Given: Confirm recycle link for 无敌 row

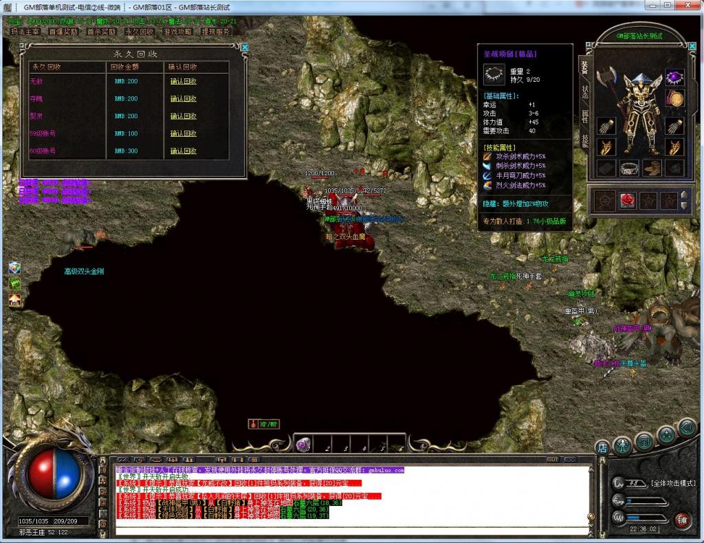Looking at the screenshot, I should point(183,81).
